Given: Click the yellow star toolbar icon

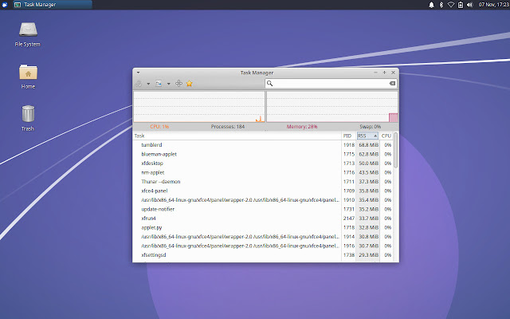Looking at the screenshot, I should coord(190,84).
